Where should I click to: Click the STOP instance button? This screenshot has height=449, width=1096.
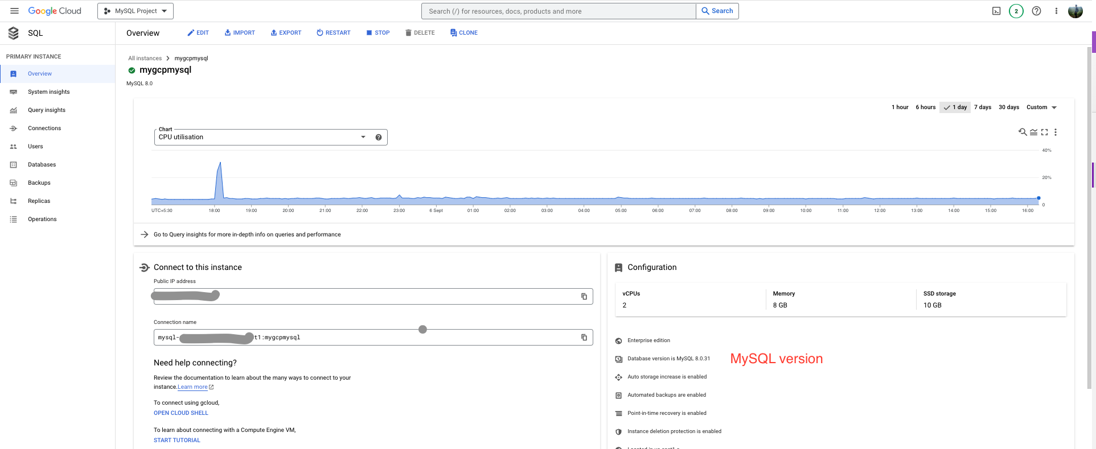tap(378, 33)
